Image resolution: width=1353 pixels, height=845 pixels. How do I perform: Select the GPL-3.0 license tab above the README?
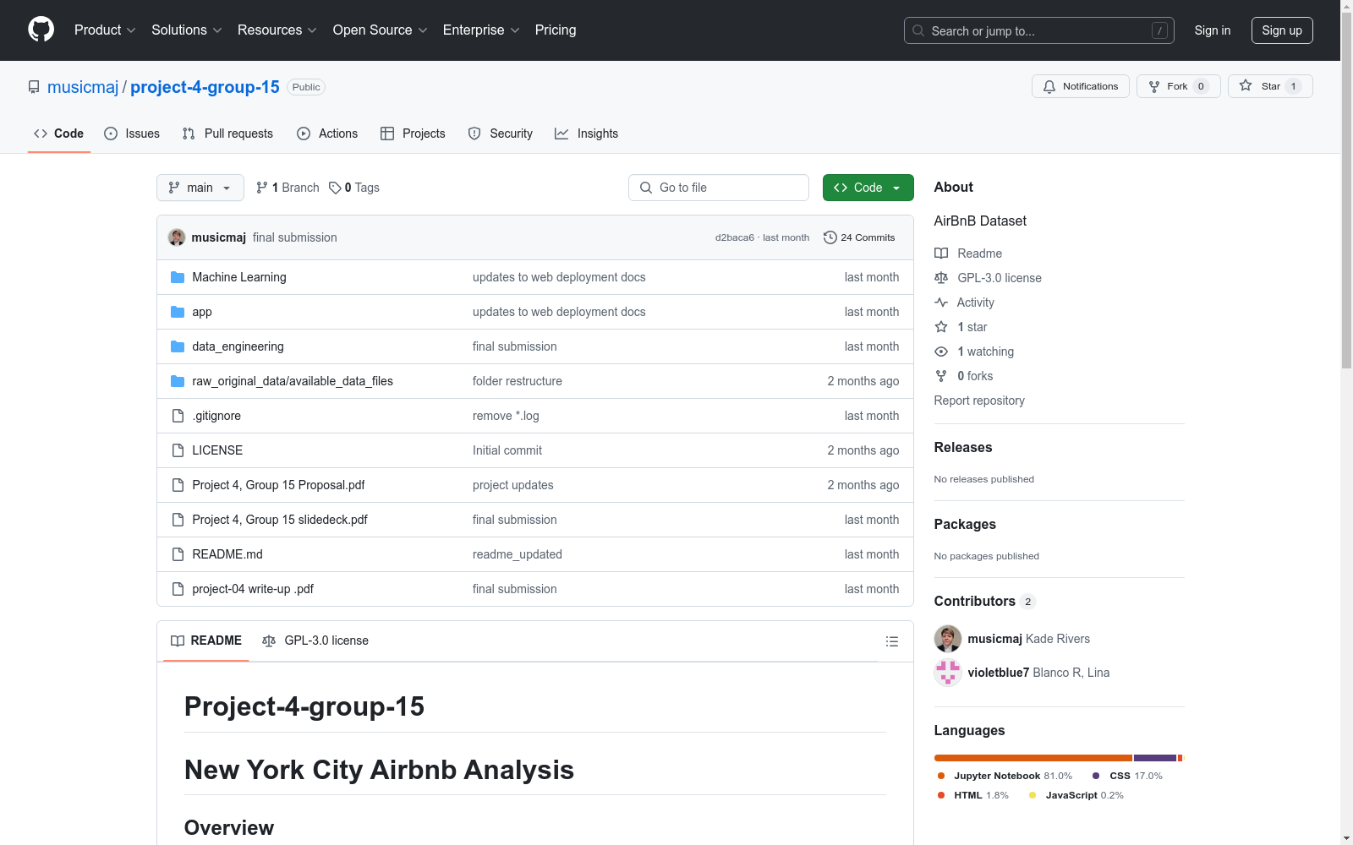(x=315, y=641)
